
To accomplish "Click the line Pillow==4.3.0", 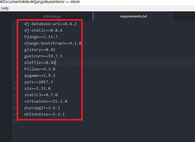I will pyautogui.click(x=40, y=69).
